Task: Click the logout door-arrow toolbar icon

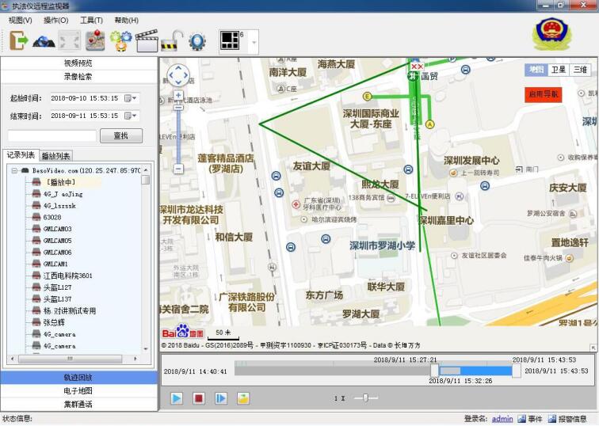Action: click(x=19, y=40)
